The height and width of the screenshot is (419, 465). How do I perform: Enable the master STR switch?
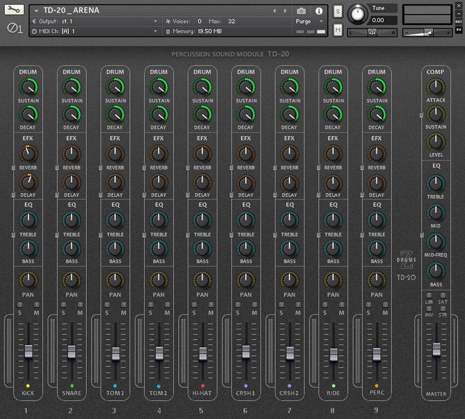click(442, 309)
